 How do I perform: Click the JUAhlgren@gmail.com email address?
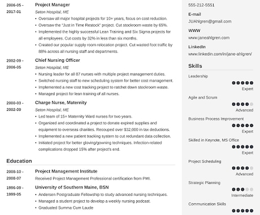point(210,21)
